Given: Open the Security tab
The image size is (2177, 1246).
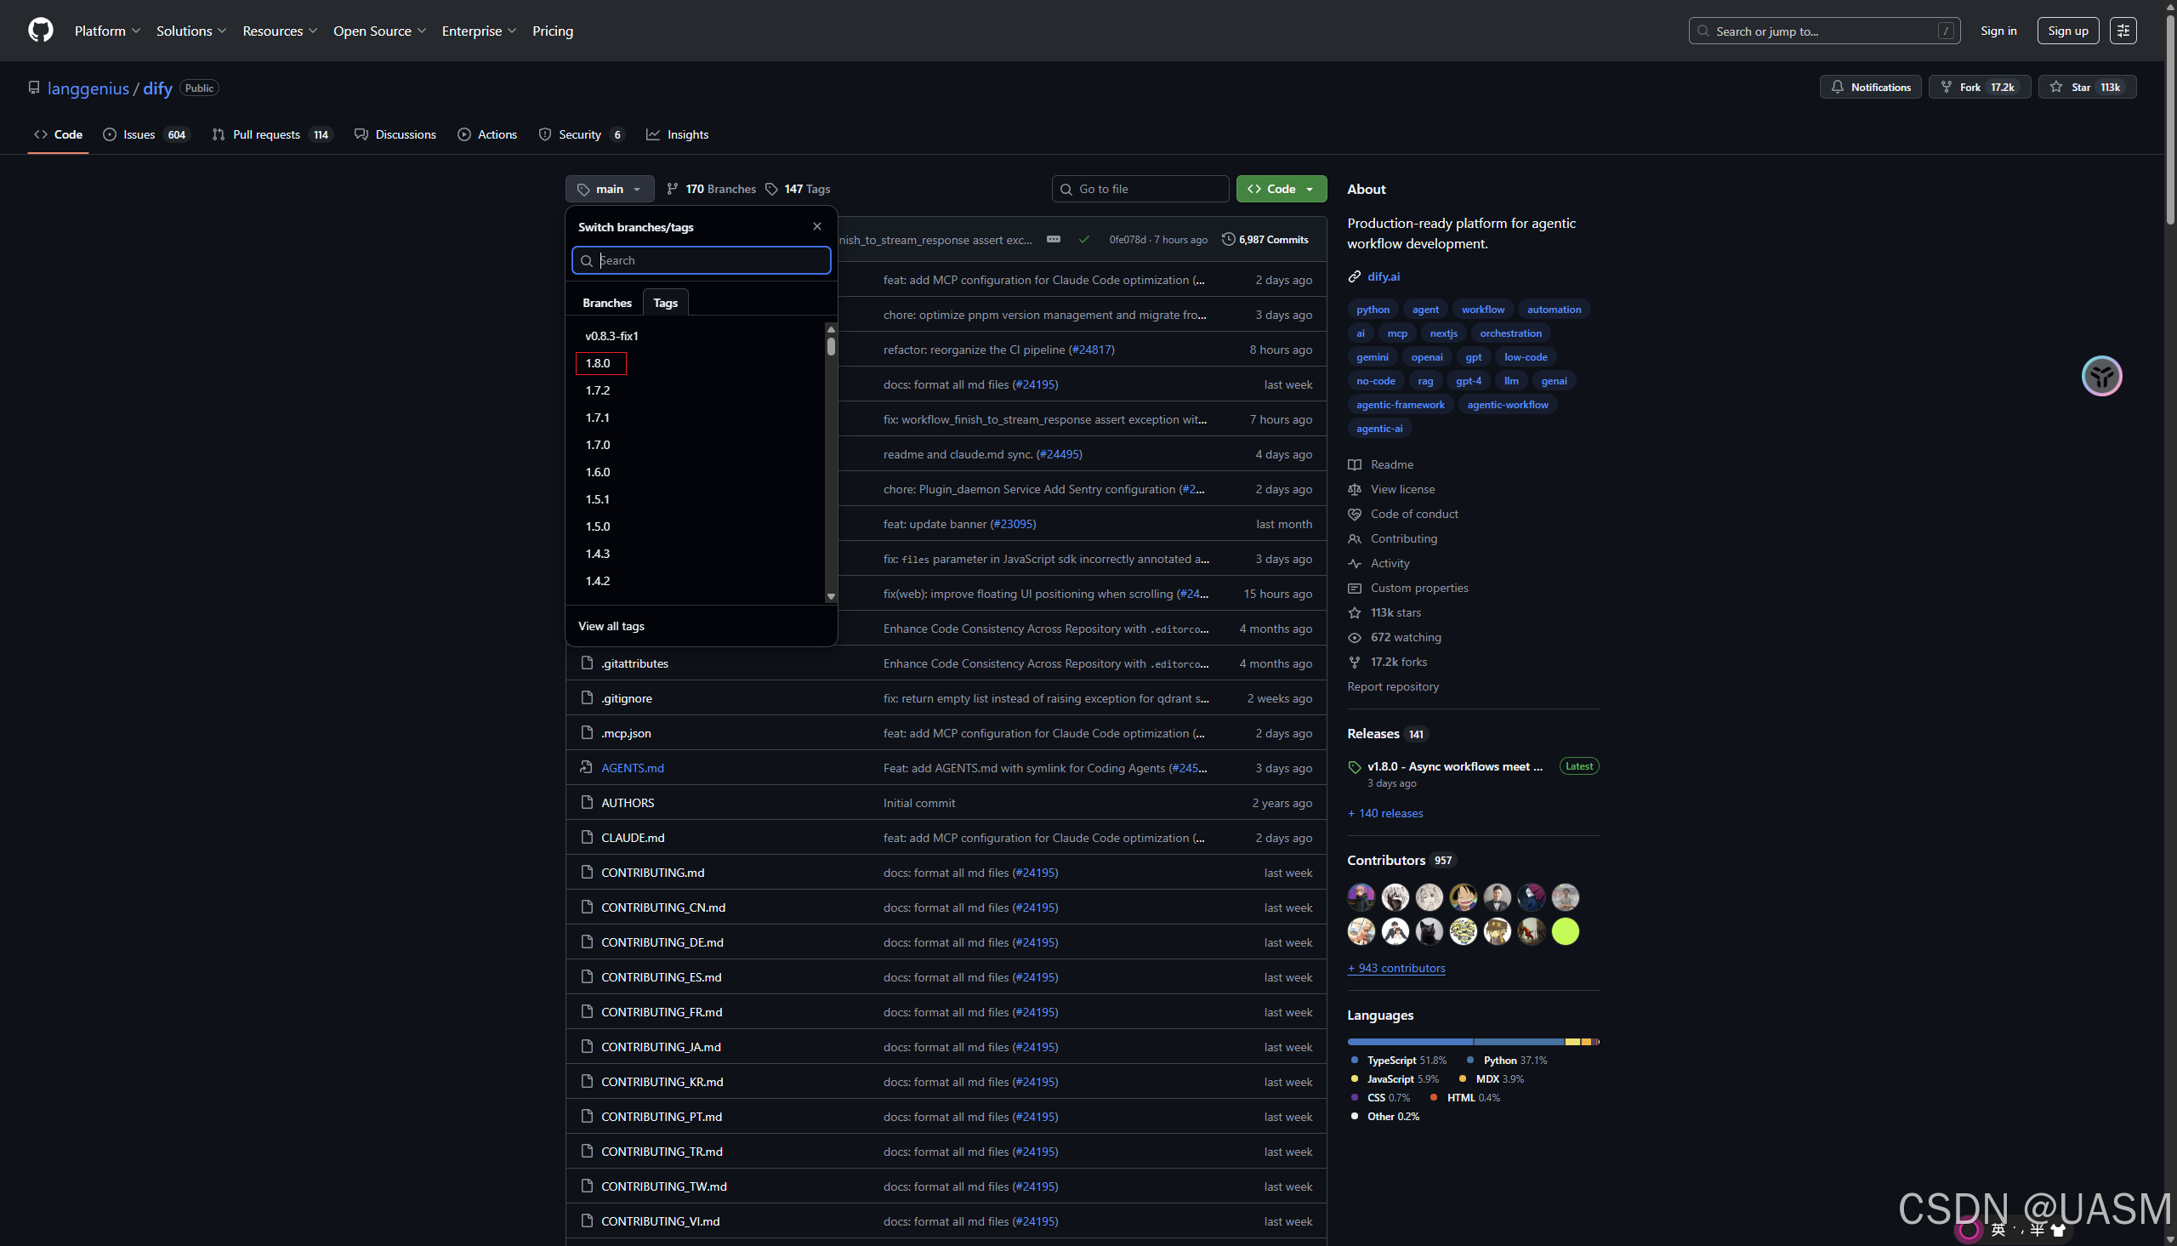Looking at the screenshot, I should (x=581, y=134).
